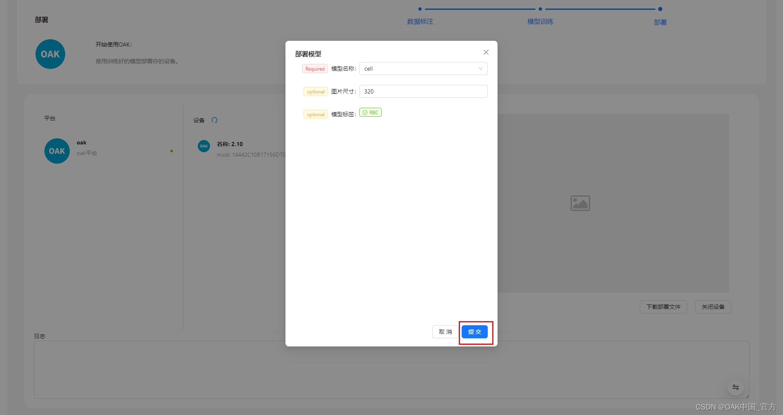
Task: Click the Required badge beside 模型名称
Action: coord(315,69)
